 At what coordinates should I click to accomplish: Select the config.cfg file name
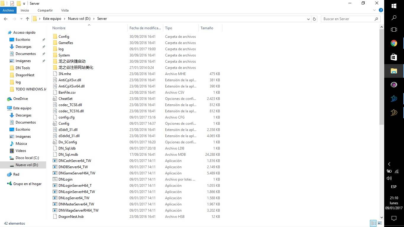tap(67, 117)
